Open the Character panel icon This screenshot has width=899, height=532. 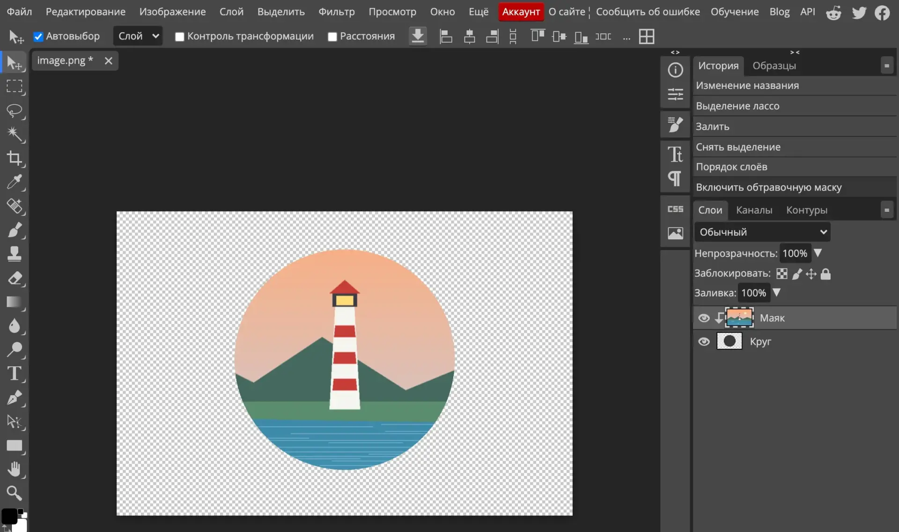click(x=675, y=154)
